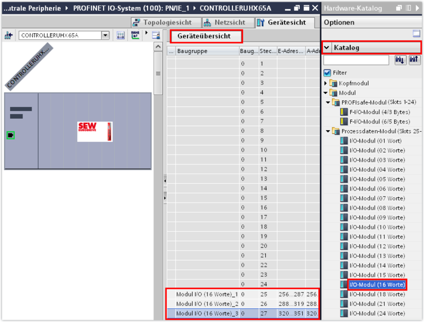424x322 pixels.
Task: Click the network overview icon left of device selector
Action: (8, 36)
